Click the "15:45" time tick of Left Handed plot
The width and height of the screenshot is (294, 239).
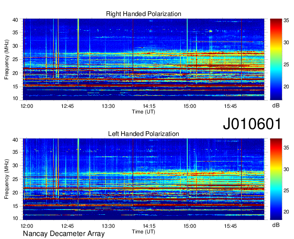coord(230,226)
